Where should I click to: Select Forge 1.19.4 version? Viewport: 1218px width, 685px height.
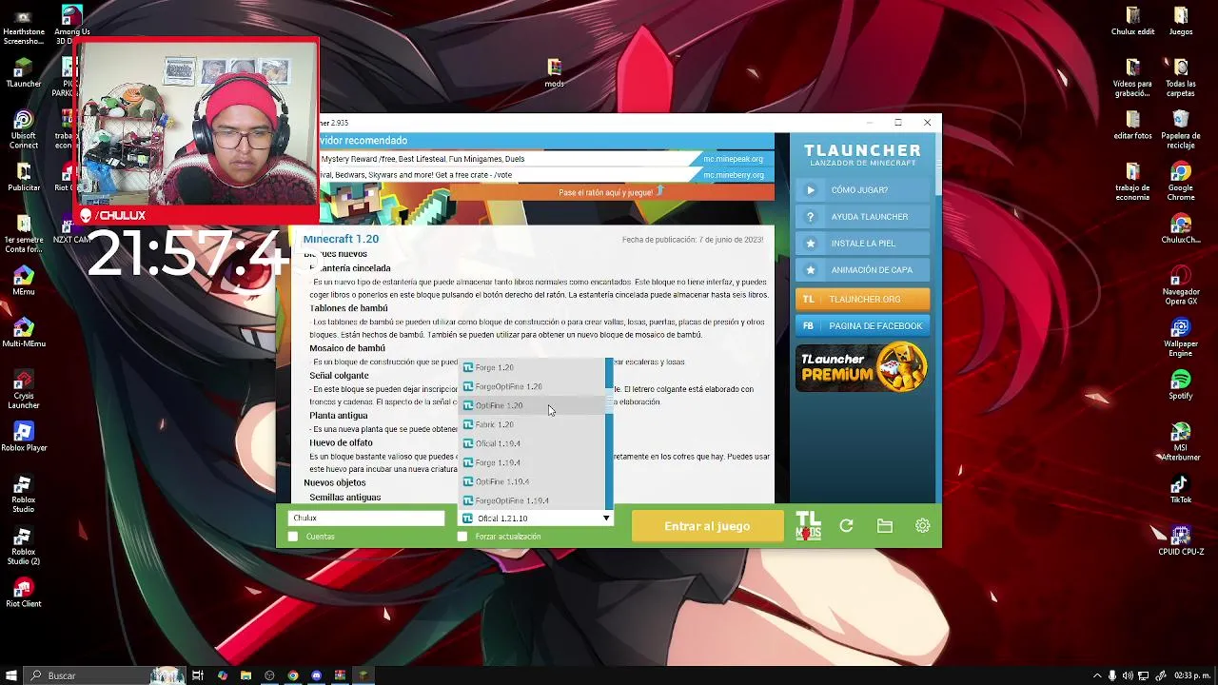coord(532,462)
